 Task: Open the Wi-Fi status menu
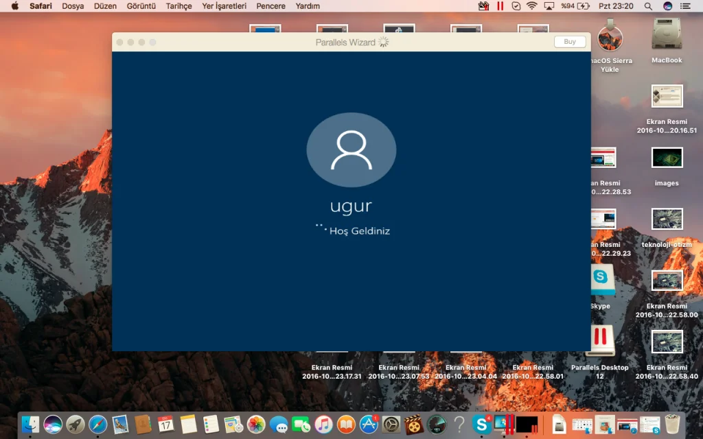pyautogui.click(x=531, y=6)
